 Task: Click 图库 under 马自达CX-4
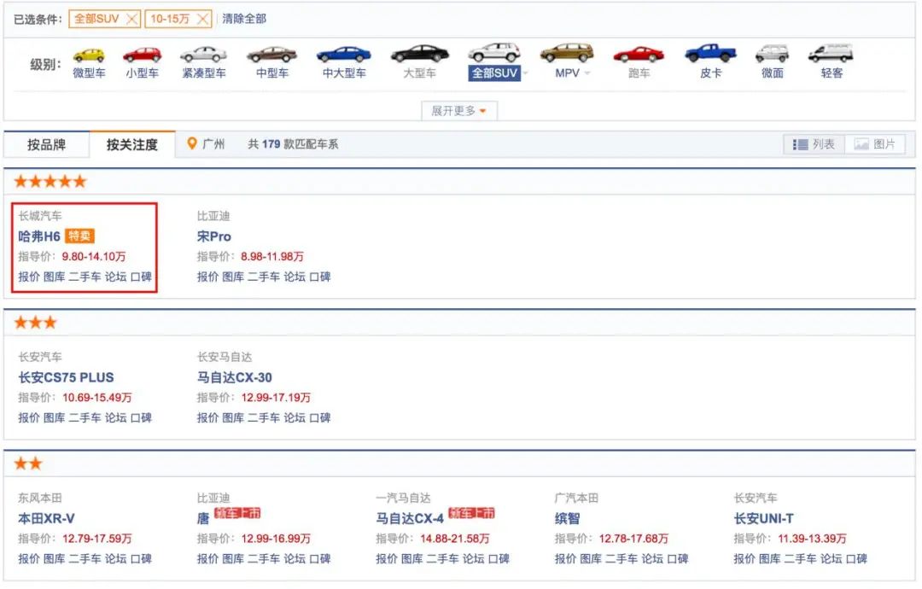click(412, 558)
